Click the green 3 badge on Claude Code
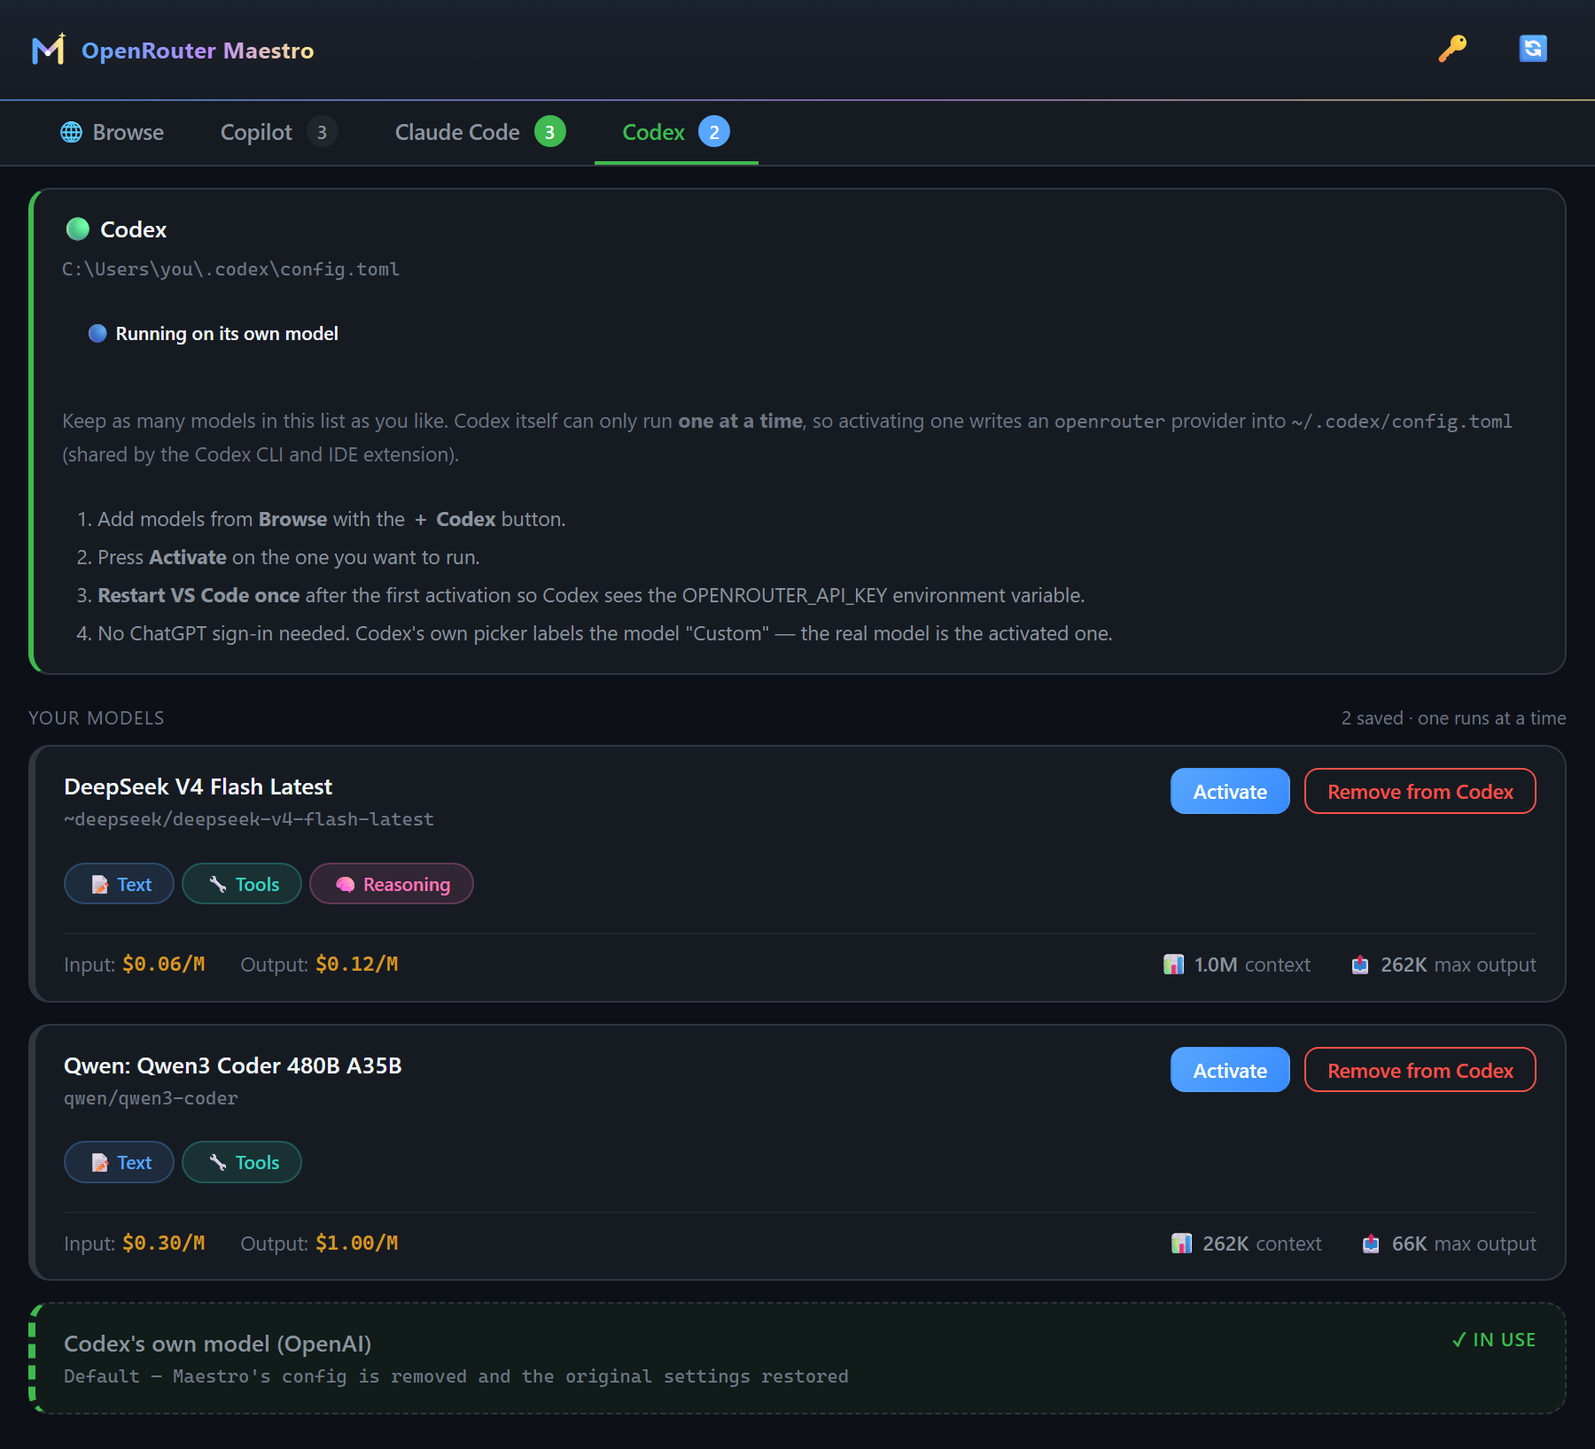 pos(549,132)
